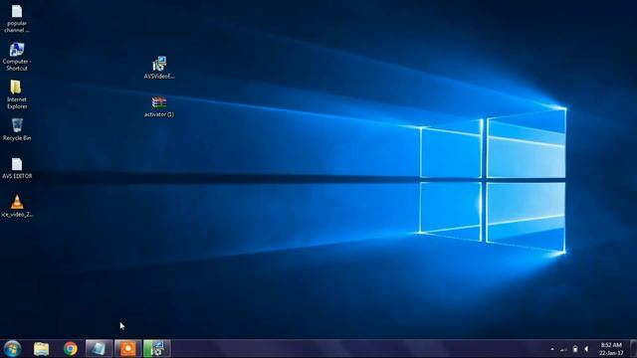Switch to the installer taskbar item
The width and height of the screenshot is (637, 358).
tap(156, 349)
